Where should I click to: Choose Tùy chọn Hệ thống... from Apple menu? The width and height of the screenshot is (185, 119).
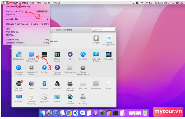(15, 12)
